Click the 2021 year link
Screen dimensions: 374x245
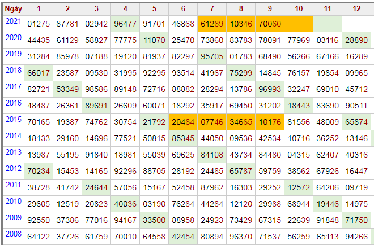(x=12, y=21)
